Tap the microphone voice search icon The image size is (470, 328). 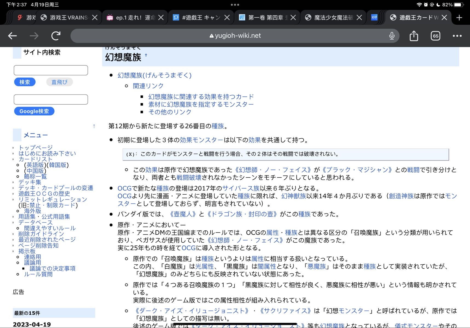click(x=392, y=36)
